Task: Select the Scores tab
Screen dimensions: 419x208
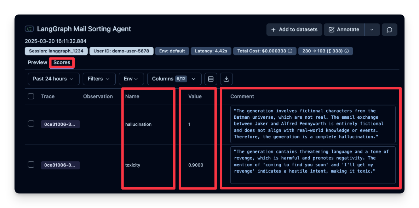Action: pos(62,63)
